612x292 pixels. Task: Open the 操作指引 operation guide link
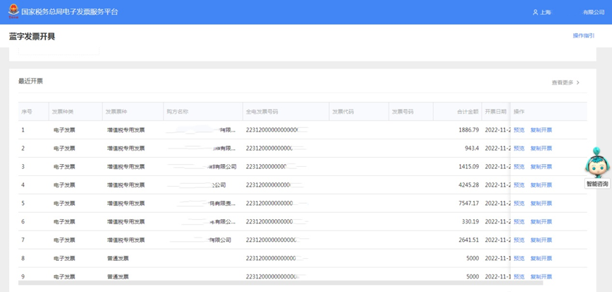point(583,35)
